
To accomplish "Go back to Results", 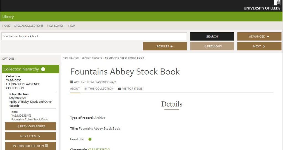I will tap(165, 46).
